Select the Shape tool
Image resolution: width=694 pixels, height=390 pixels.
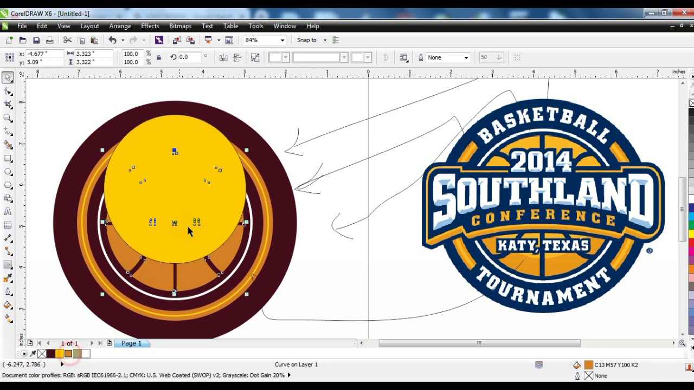coord(8,92)
